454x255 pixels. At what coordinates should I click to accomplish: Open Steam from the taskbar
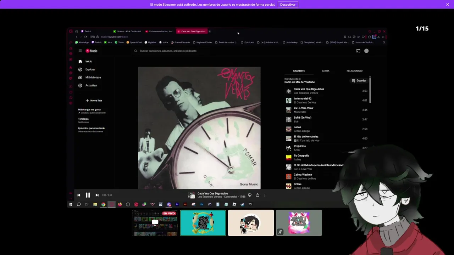(x=242, y=204)
